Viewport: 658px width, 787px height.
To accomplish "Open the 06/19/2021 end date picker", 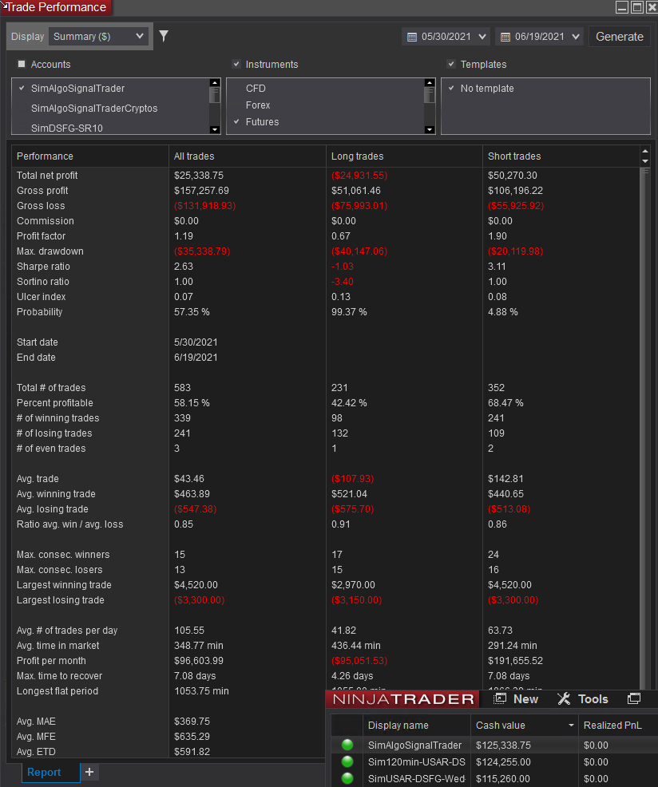I will pos(540,37).
